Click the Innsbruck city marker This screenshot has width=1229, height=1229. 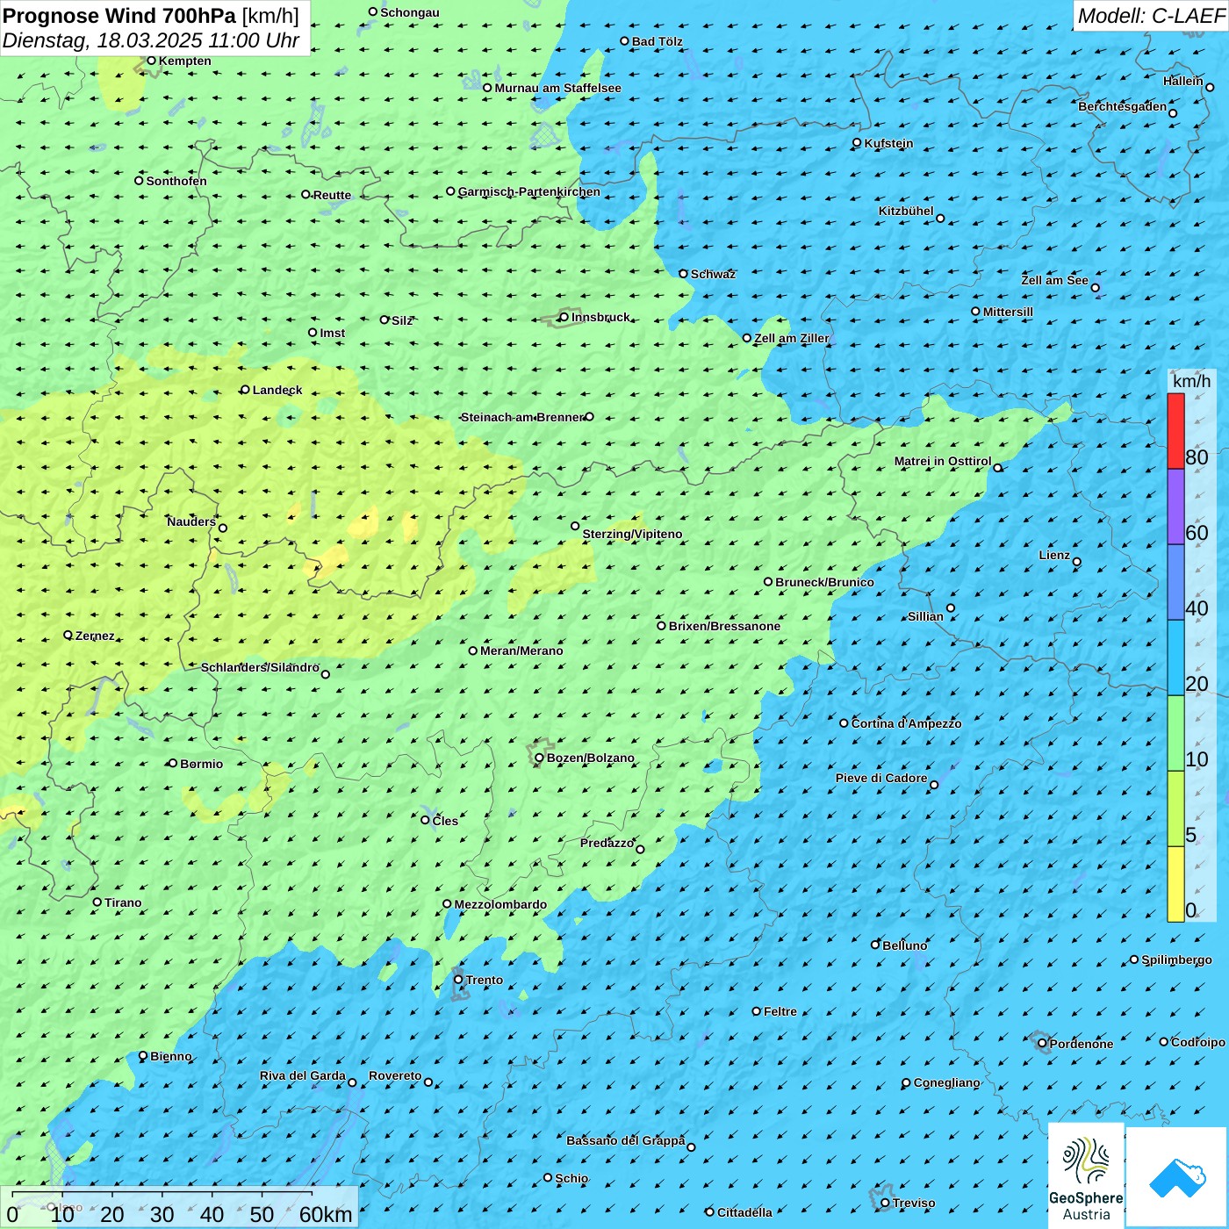[x=564, y=317]
